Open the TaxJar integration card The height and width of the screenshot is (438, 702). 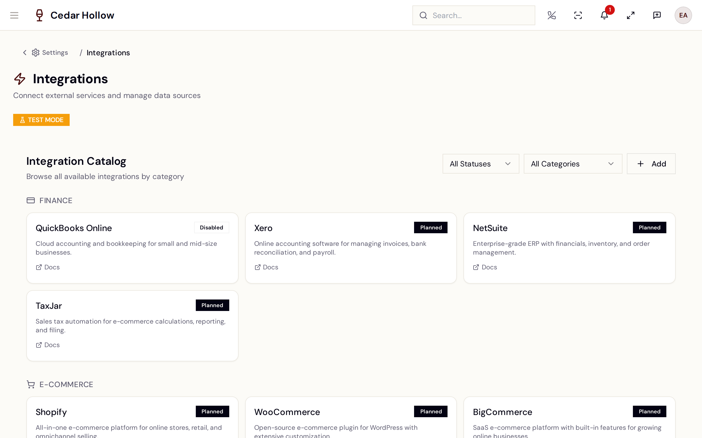coord(132,325)
